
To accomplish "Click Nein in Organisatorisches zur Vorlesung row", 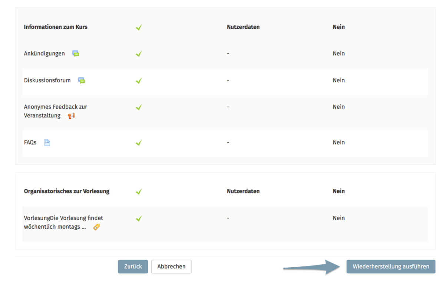I will [339, 191].
